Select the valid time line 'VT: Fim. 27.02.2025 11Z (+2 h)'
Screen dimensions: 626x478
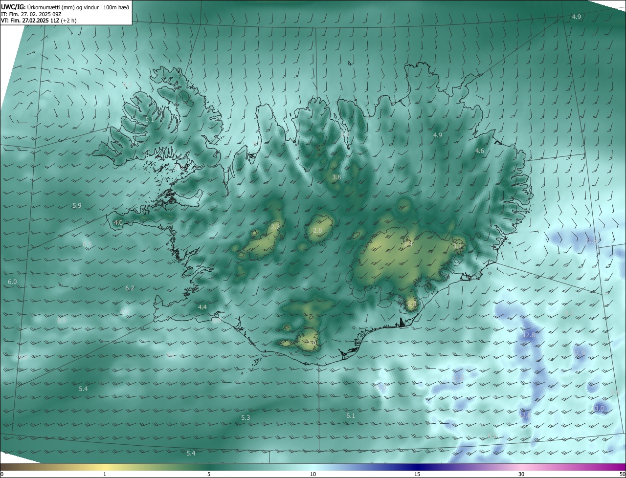[39, 21]
